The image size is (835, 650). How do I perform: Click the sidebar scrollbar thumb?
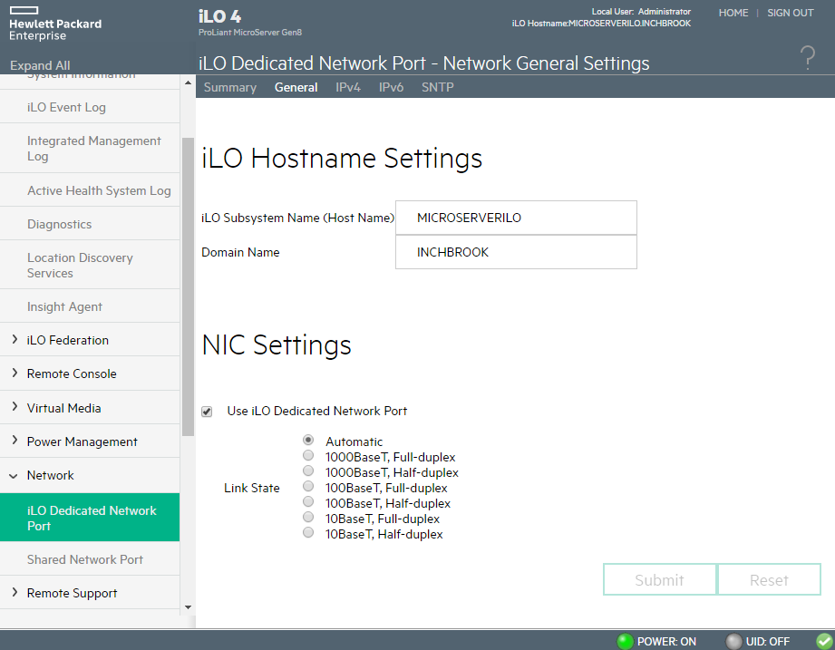pyautogui.click(x=188, y=287)
